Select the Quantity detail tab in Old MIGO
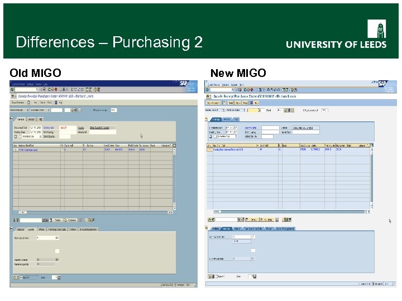 [31, 230]
